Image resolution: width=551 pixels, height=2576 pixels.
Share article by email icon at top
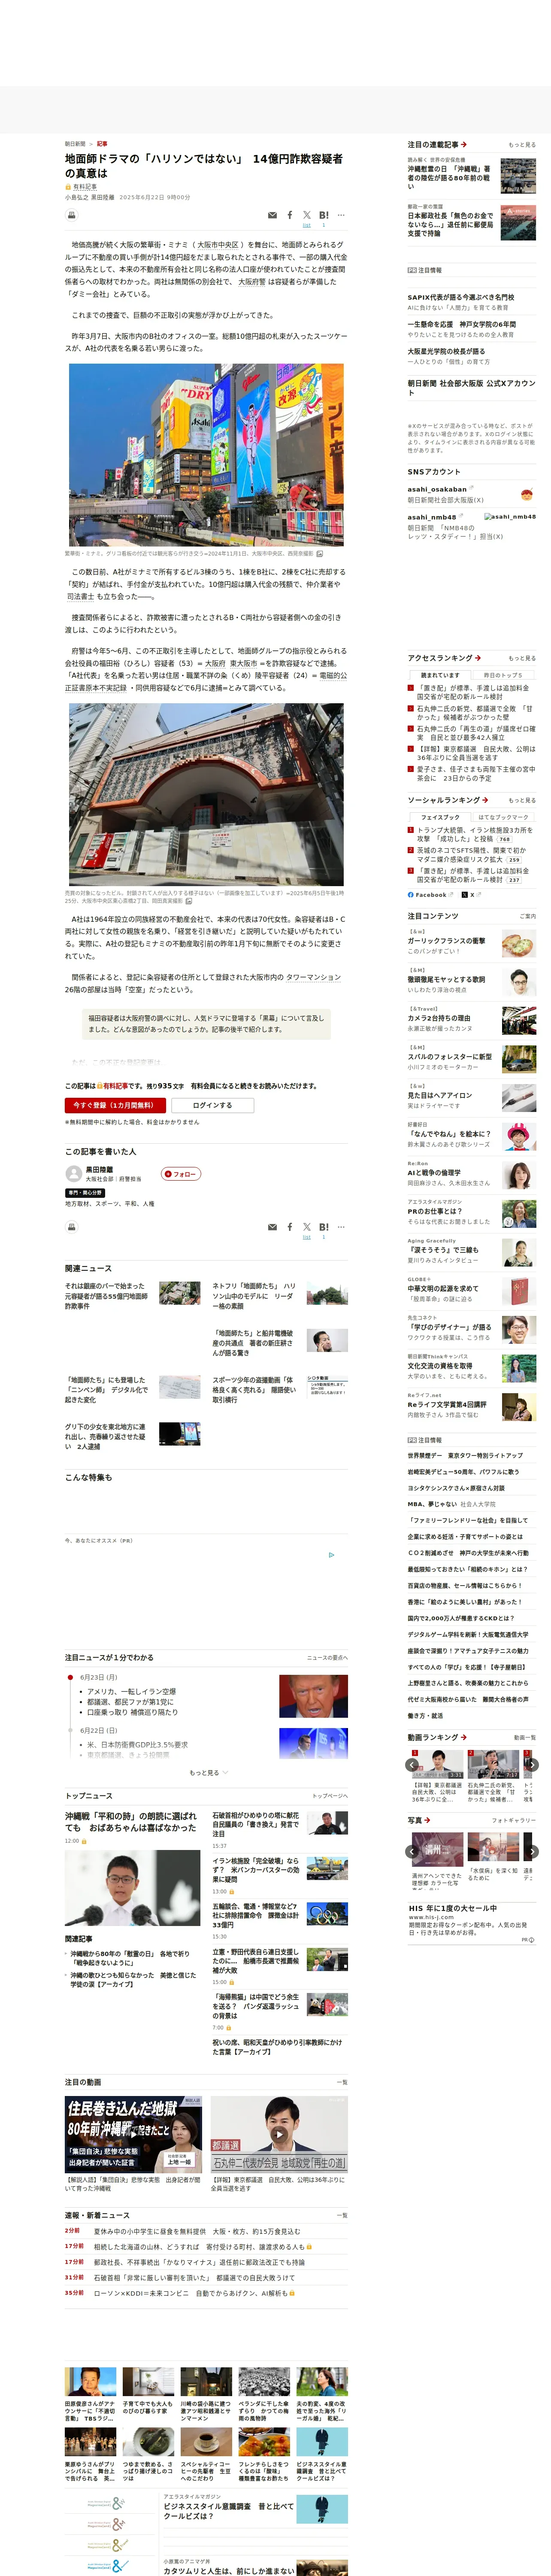272,215
